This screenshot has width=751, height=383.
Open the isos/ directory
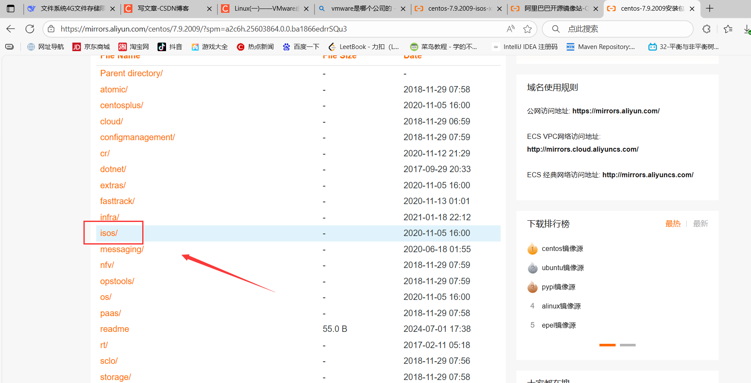pos(109,233)
